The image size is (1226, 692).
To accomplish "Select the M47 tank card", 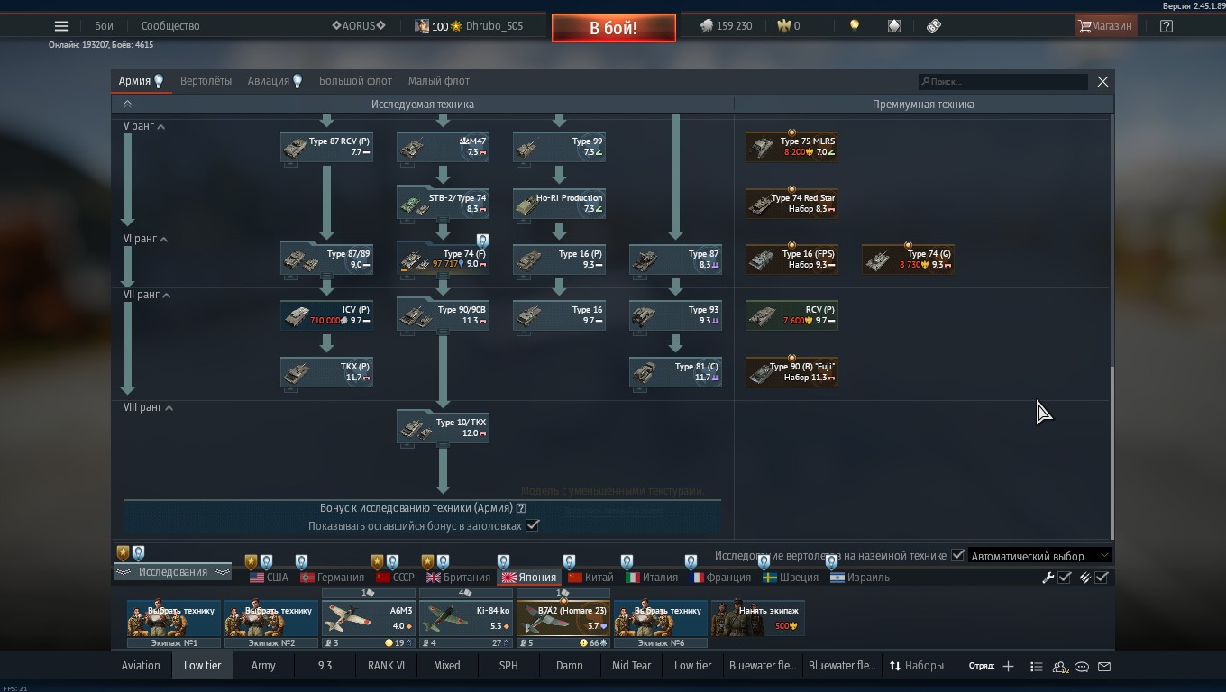I will (443, 148).
